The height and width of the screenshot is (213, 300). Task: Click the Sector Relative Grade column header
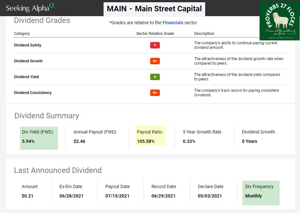click(x=155, y=34)
